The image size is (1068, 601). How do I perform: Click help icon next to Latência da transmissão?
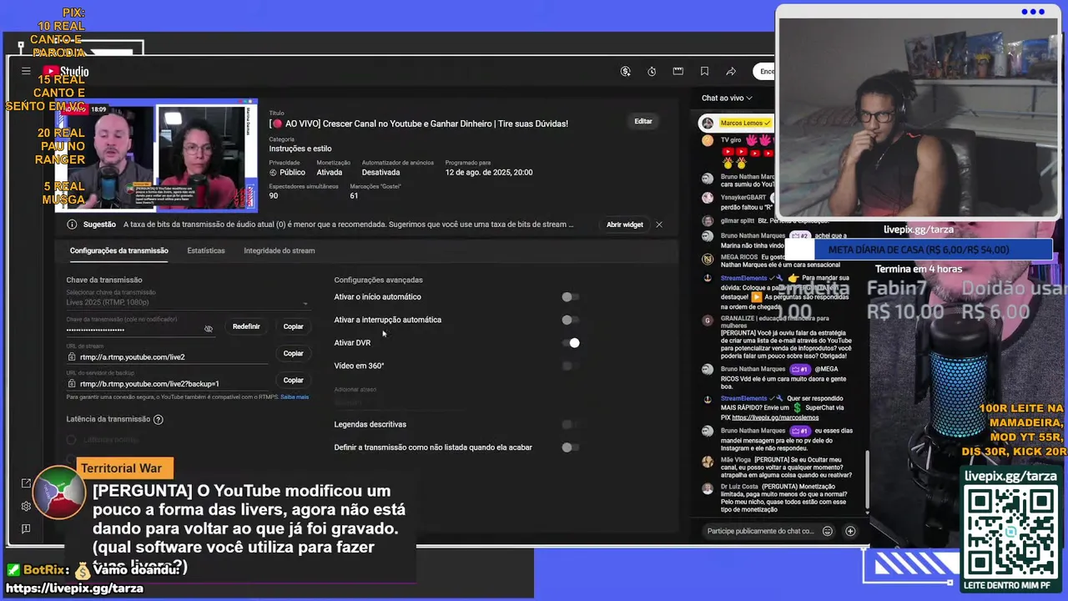point(159,419)
